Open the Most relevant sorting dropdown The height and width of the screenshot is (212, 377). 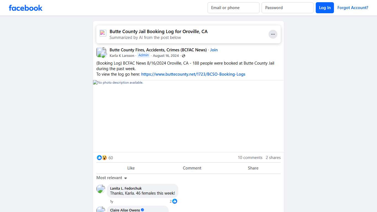[109, 178]
